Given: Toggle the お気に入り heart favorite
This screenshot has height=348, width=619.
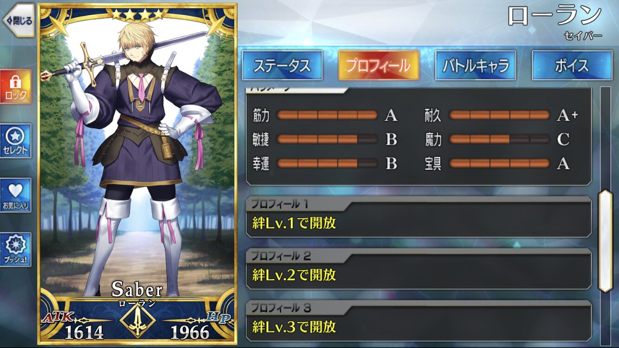Looking at the screenshot, I should tap(16, 195).
